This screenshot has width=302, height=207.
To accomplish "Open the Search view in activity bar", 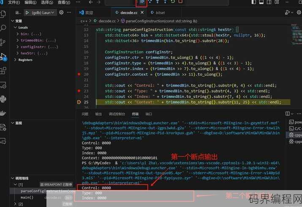I will (3, 28).
